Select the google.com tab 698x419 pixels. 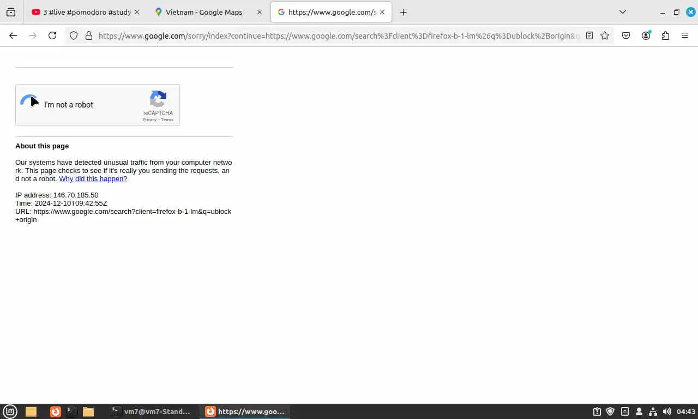click(x=331, y=12)
